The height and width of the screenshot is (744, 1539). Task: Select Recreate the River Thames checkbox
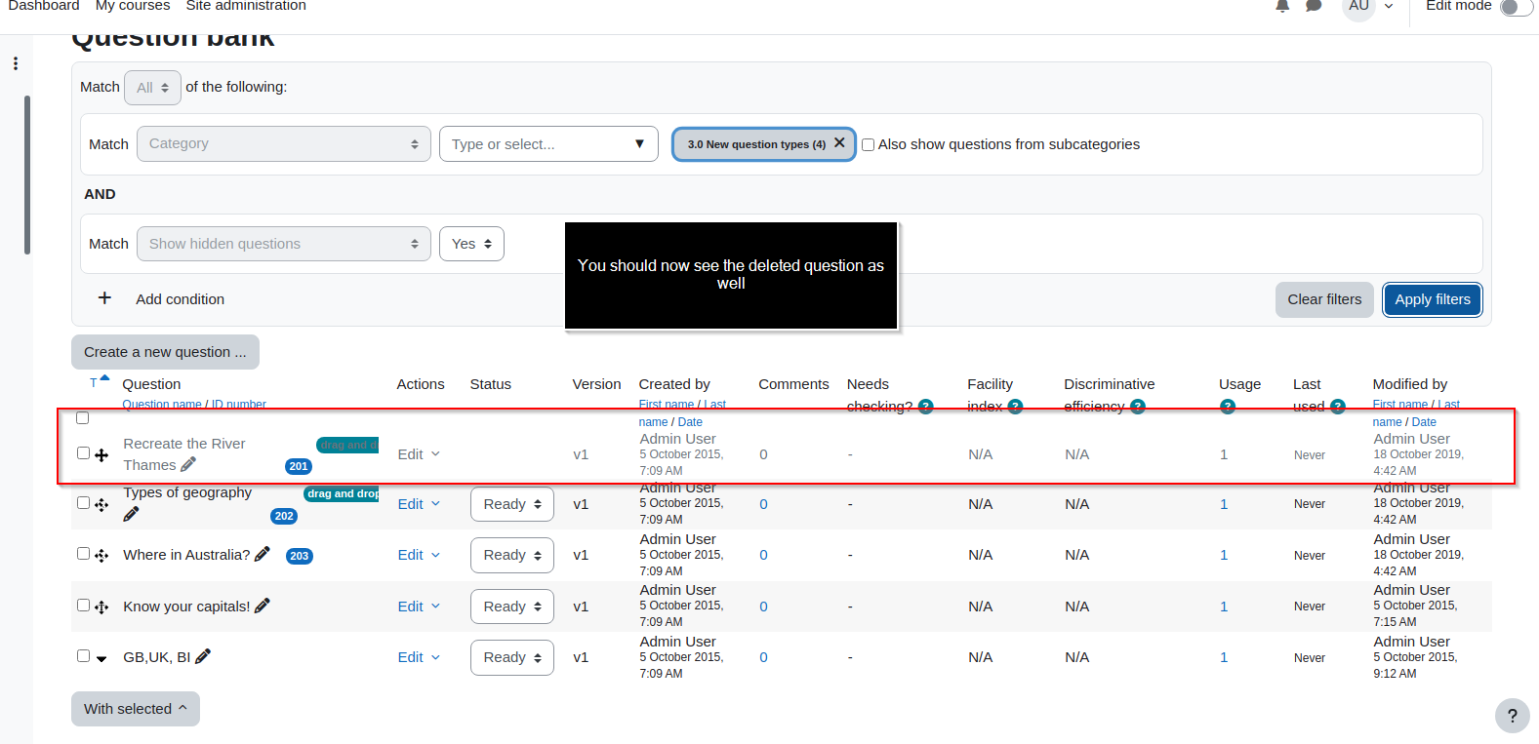83,453
